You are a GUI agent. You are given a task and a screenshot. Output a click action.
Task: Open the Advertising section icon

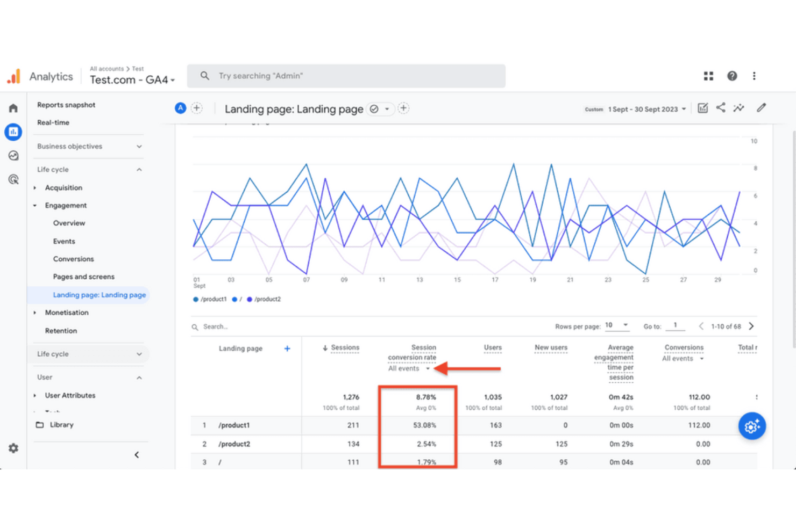tap(13, 179)
